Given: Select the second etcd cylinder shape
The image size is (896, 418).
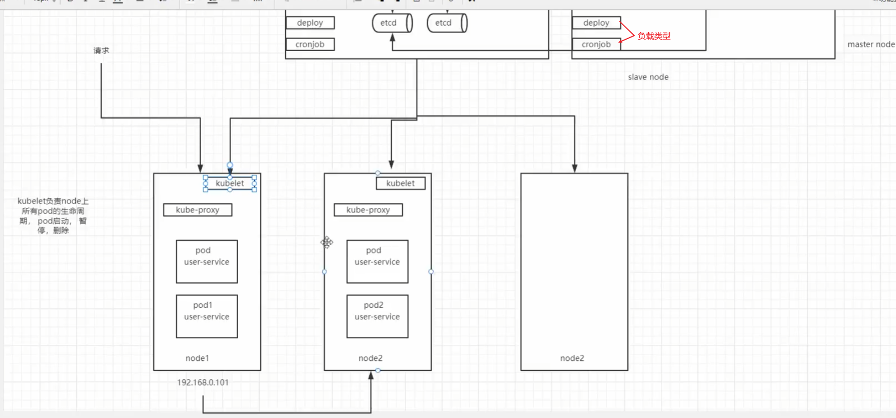Looking at the screenshot, I should (447, 23).
